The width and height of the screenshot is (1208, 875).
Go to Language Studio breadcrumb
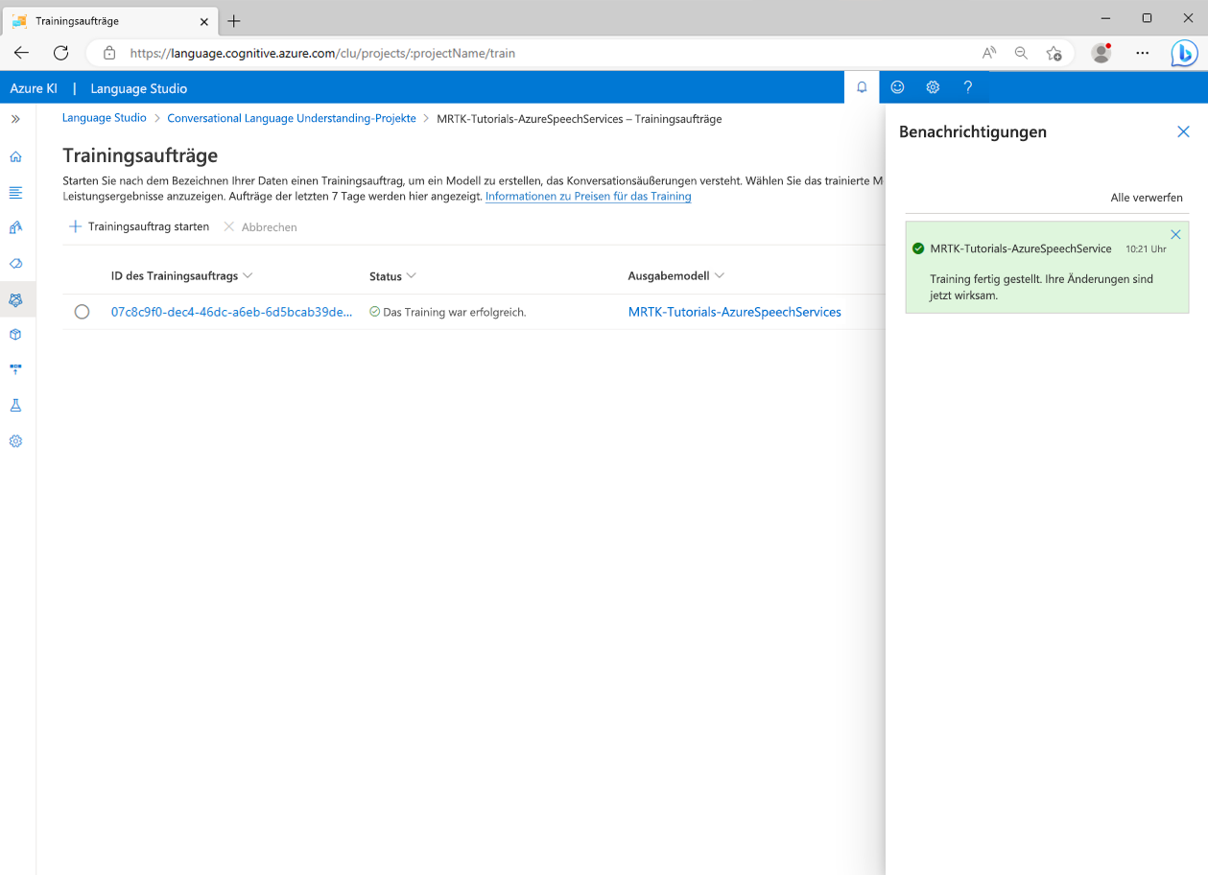tap(105, 118)
